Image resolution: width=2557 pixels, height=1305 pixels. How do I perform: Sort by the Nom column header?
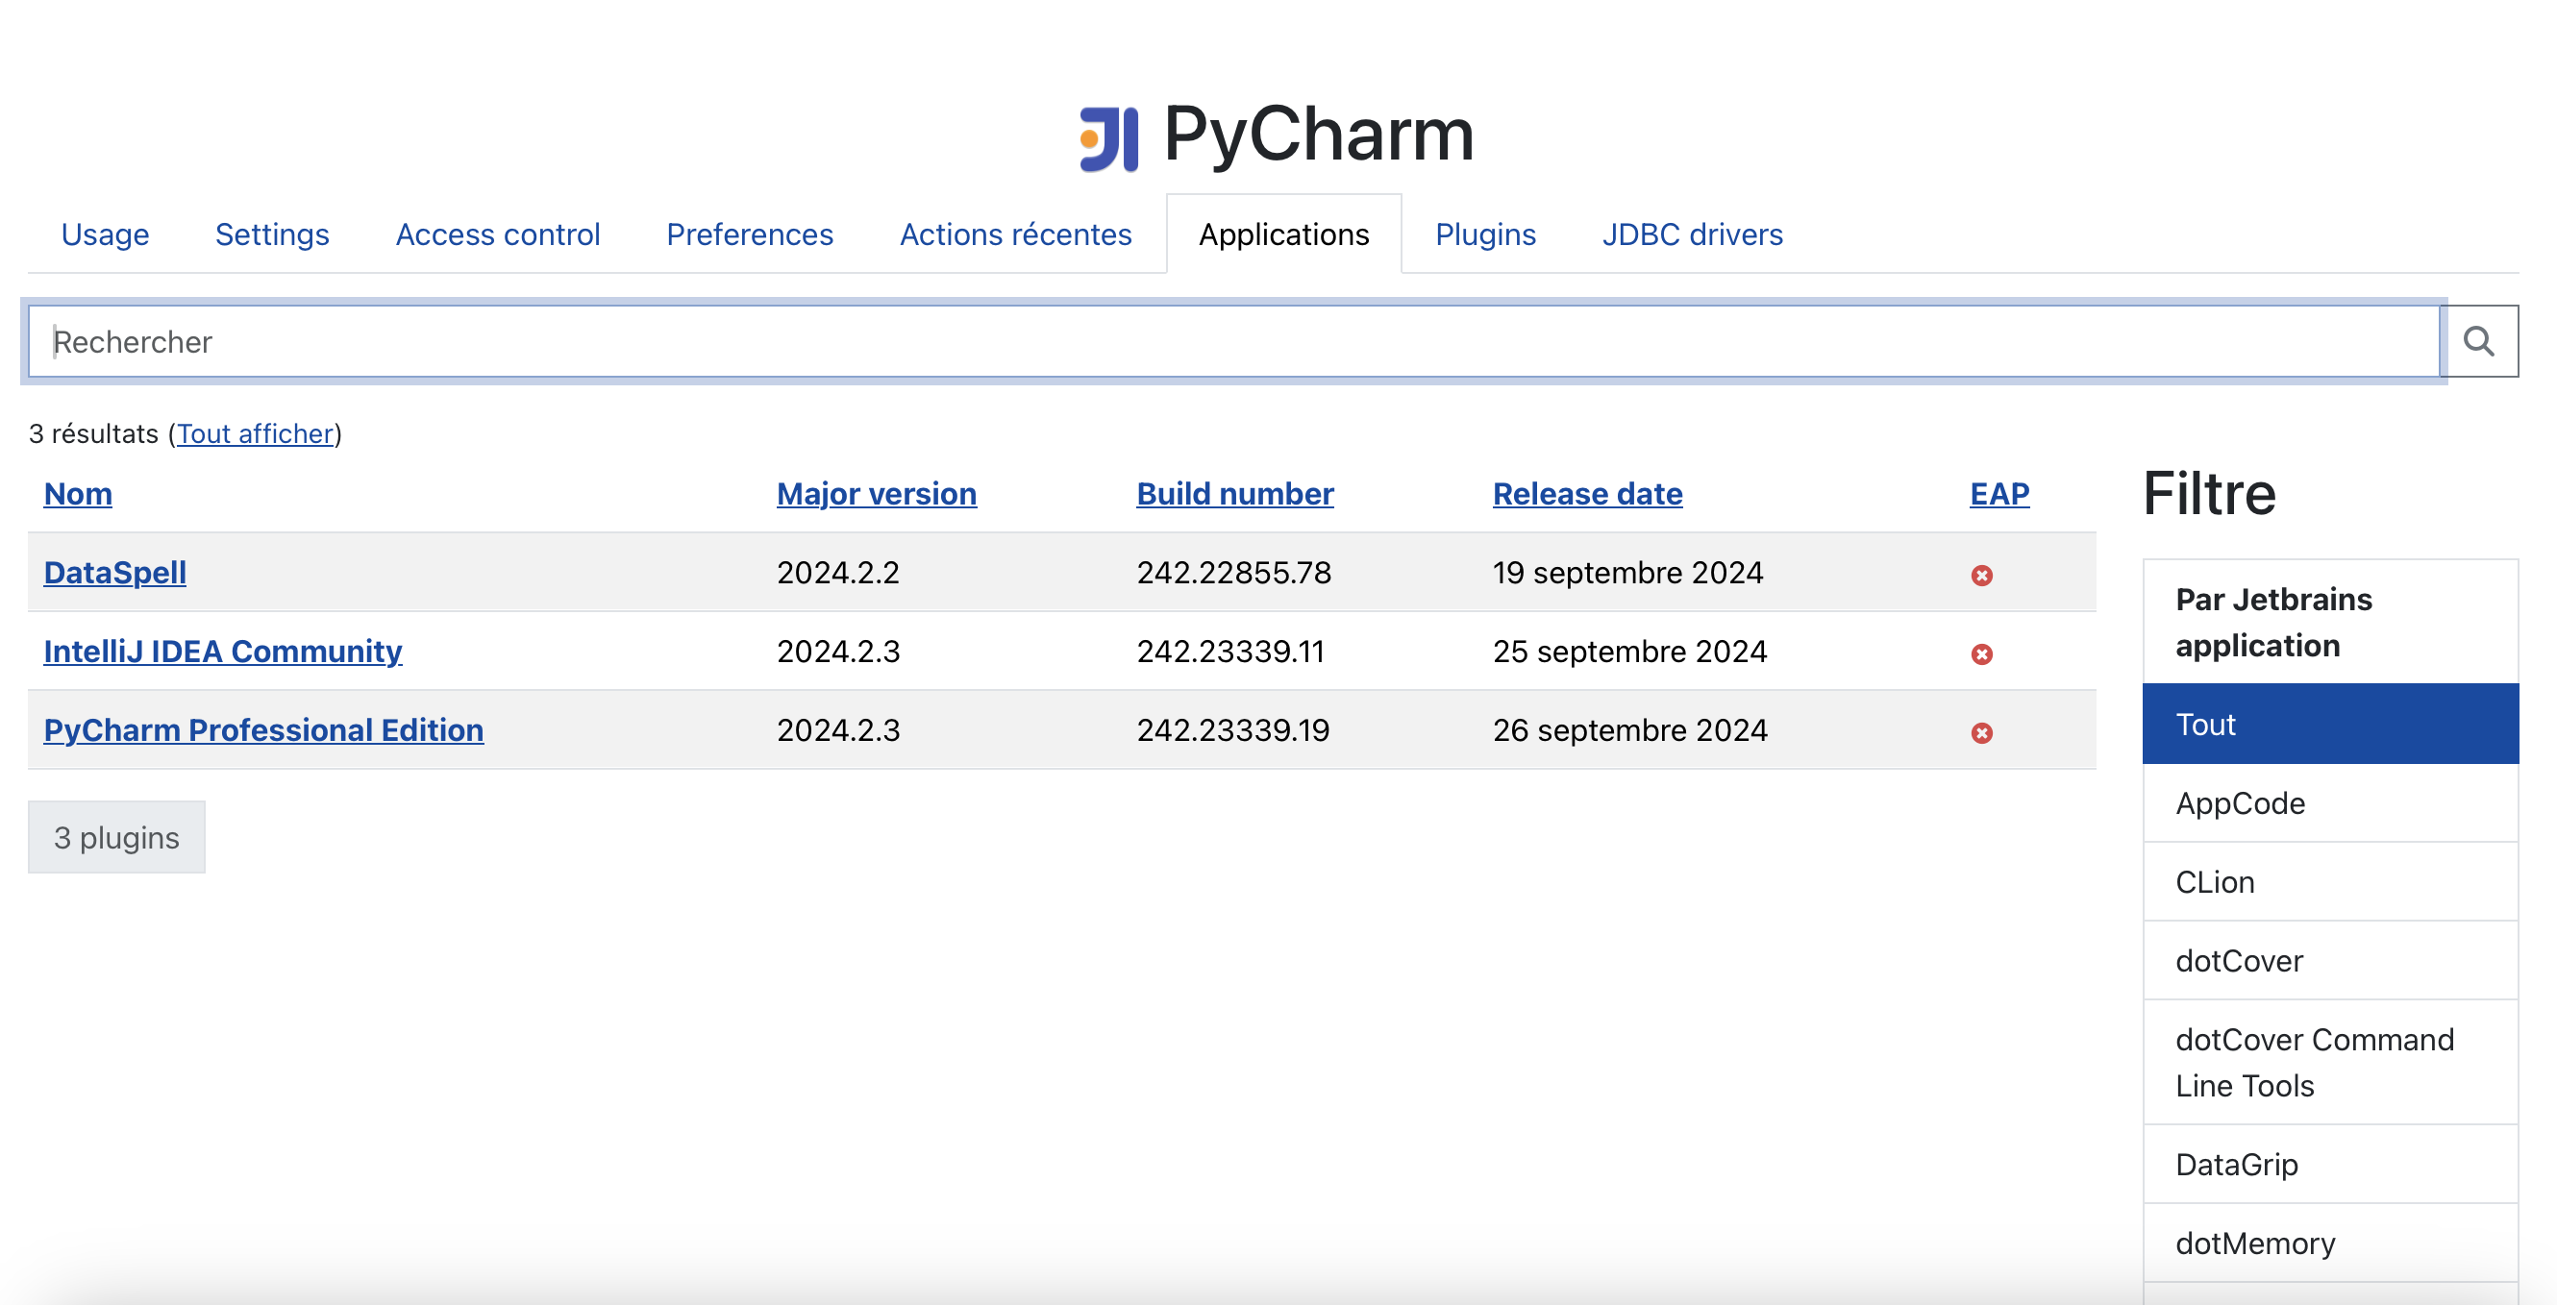pos(78,494)
